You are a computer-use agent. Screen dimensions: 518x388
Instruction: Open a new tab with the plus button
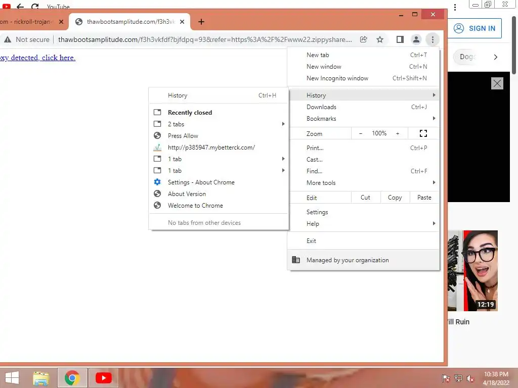click(x=201, y=22)
